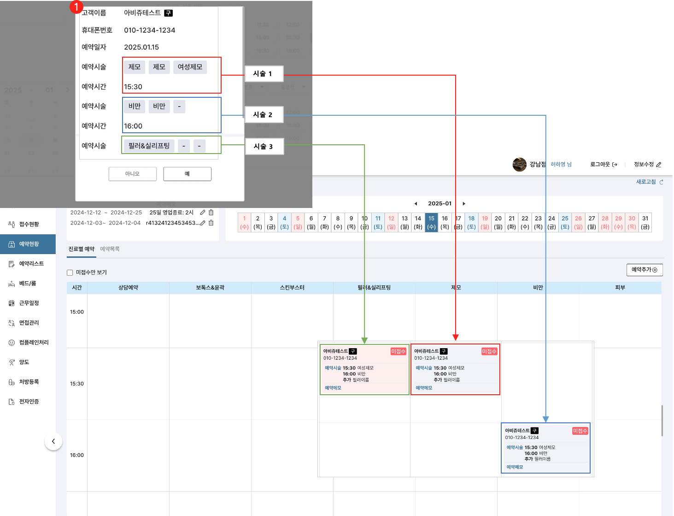Click the 피부 column header
The height and width of the screenshot is (516, 674).
[620, 288]
